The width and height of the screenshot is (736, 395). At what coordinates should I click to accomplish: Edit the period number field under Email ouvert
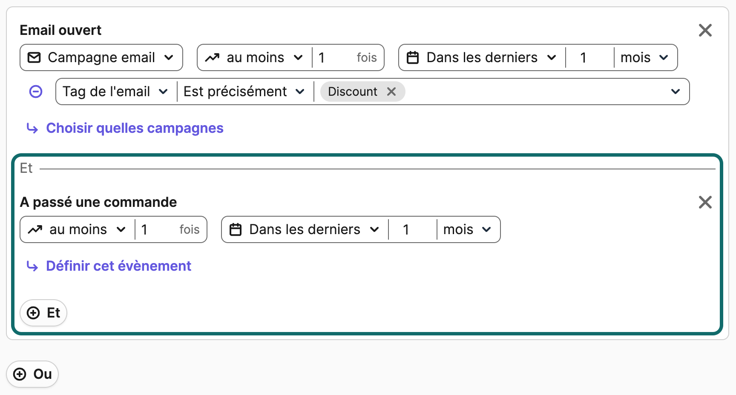(589, 57)
